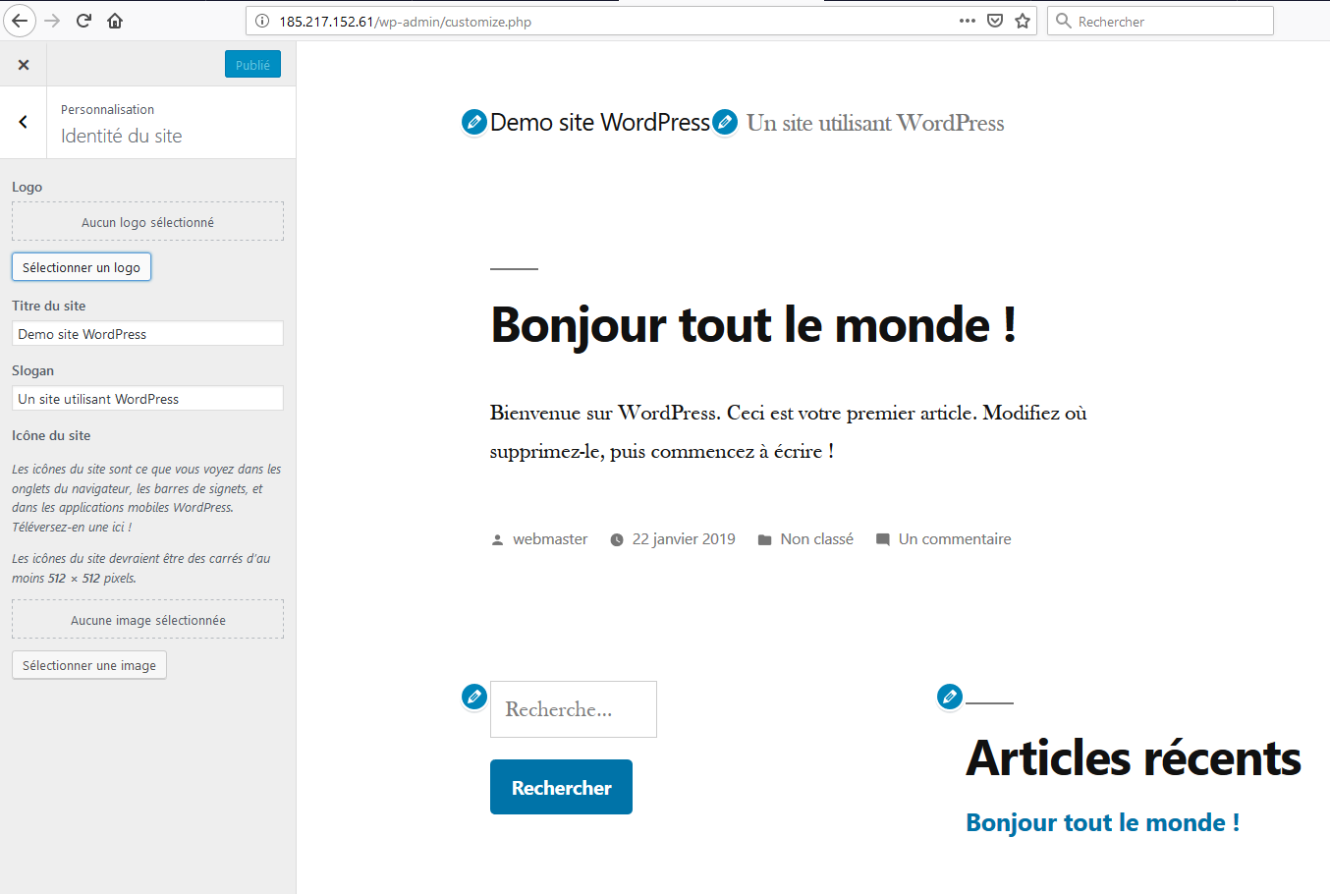Show site information icon in address bar
This screenshot has height=894, width=1330.
click(262, 21)
